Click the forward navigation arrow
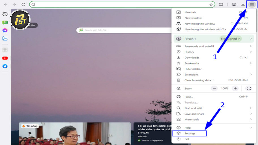 (x=14, y=5)
